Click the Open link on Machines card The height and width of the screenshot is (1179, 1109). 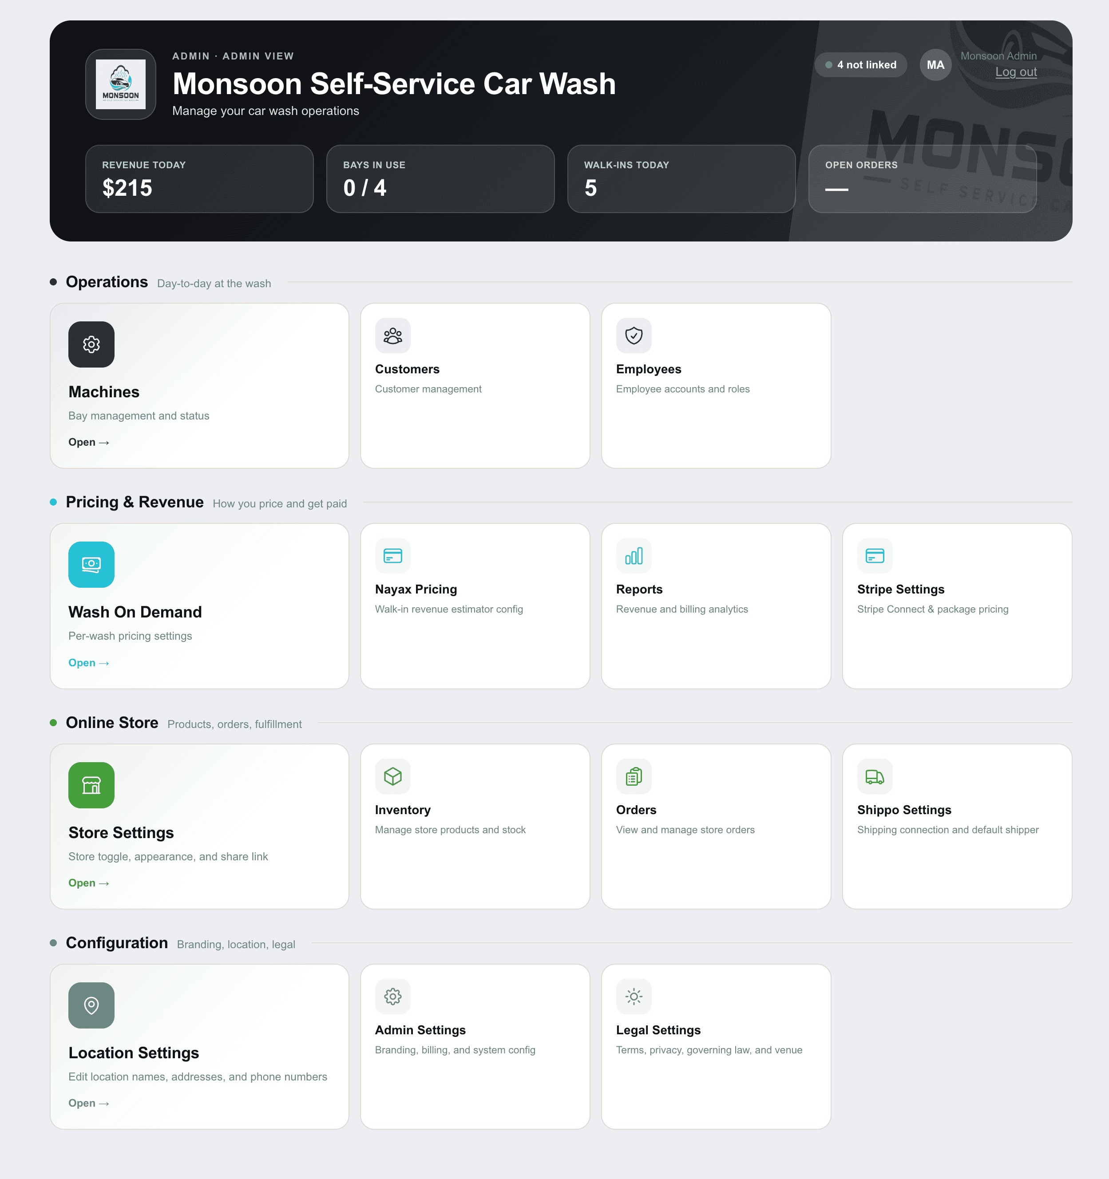88,443
